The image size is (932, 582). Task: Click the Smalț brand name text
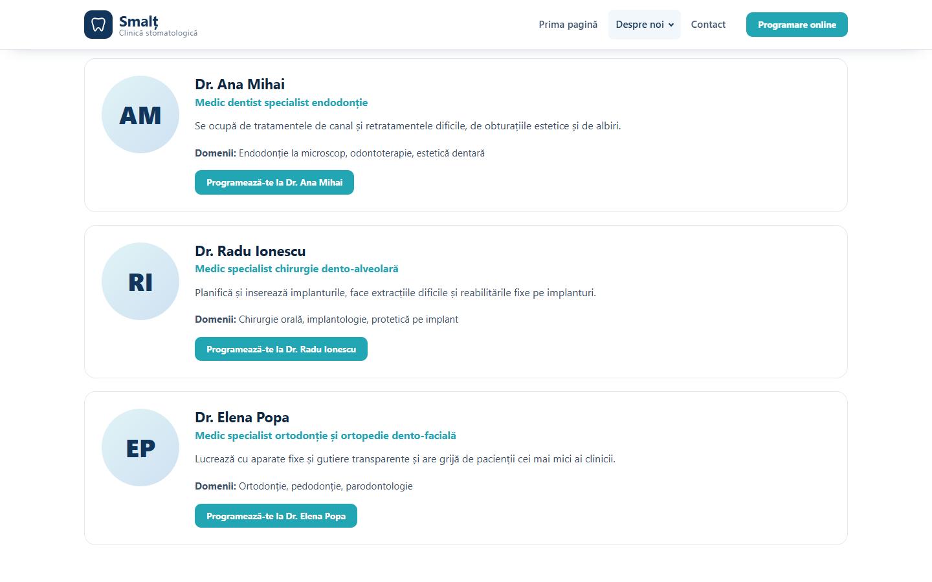click(x=139, y=21)
